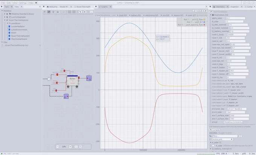Click the panel layout icon after Help
Image resolution: width=256 pixels, height=155 pixels.
[x=36, y=3]
